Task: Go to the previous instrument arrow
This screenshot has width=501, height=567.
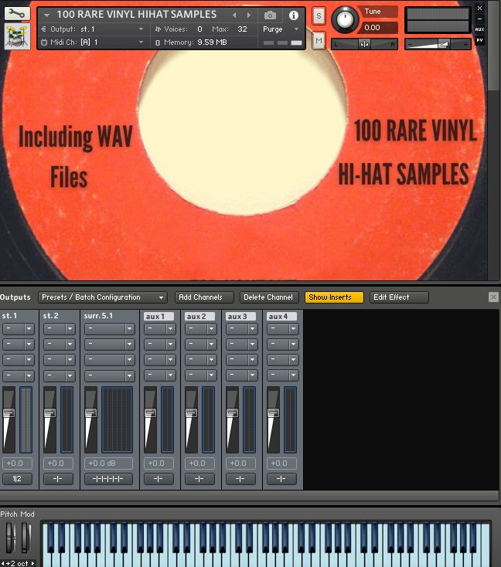Action: pos(235,15)
